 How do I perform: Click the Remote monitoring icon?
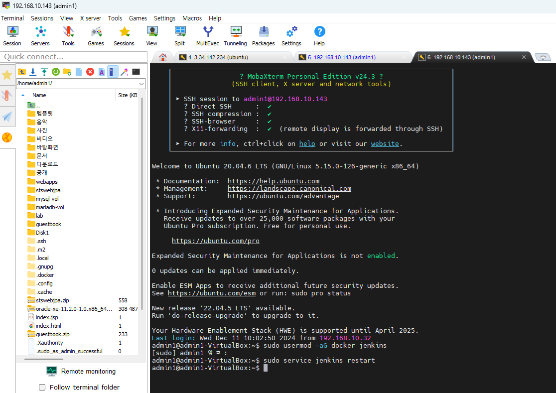coord(52,371)
